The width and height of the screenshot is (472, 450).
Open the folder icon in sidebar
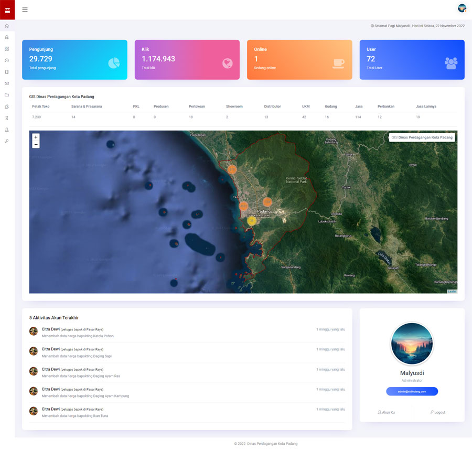tap(7, 95)
